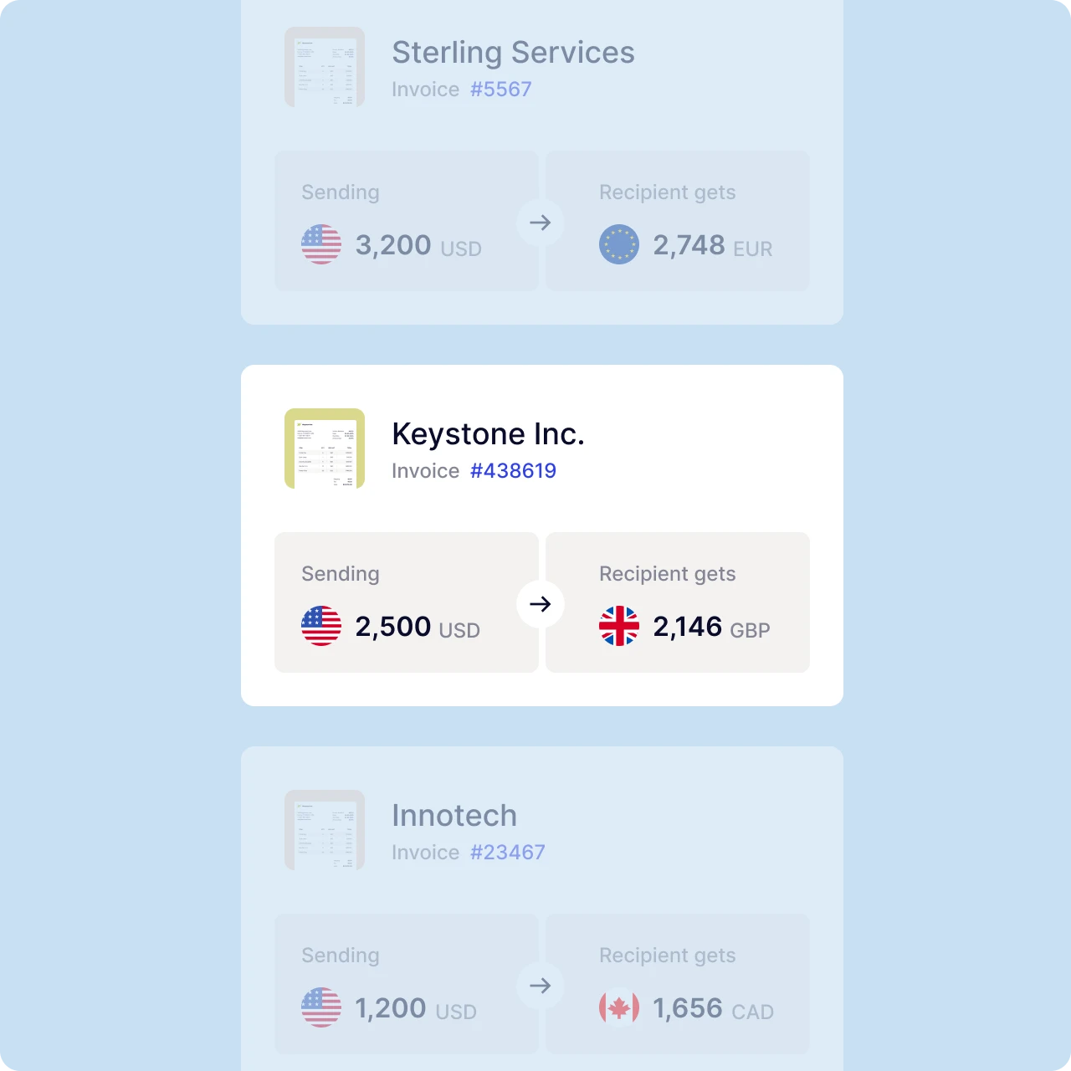Click the arrow button on the Keystone Inc. card
The image size is (1071, 1071).
coord(541,604)
